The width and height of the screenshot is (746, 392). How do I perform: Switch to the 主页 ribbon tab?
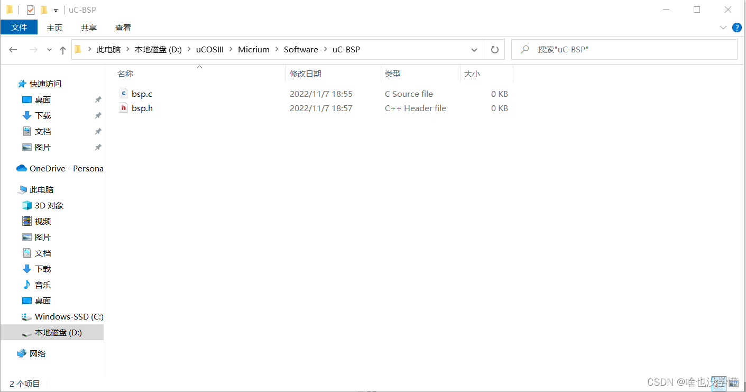[x=54, y=28]
